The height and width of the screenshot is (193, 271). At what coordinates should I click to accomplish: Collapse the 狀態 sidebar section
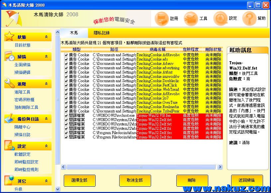tap(46, 37)
